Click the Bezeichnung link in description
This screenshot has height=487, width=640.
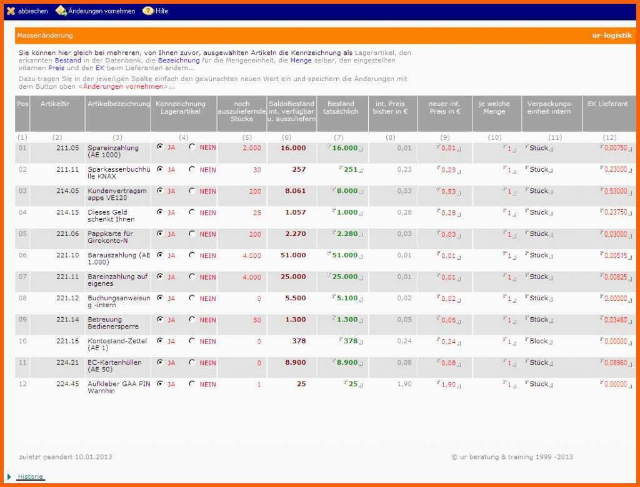179,61
